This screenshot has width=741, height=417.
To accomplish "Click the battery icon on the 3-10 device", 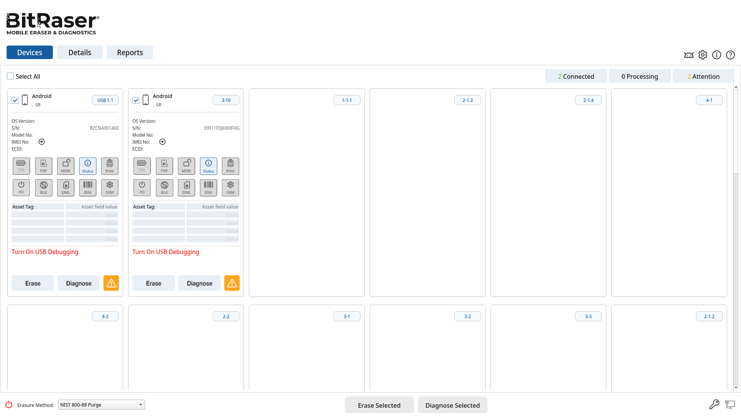I will [x=142, y=166].
